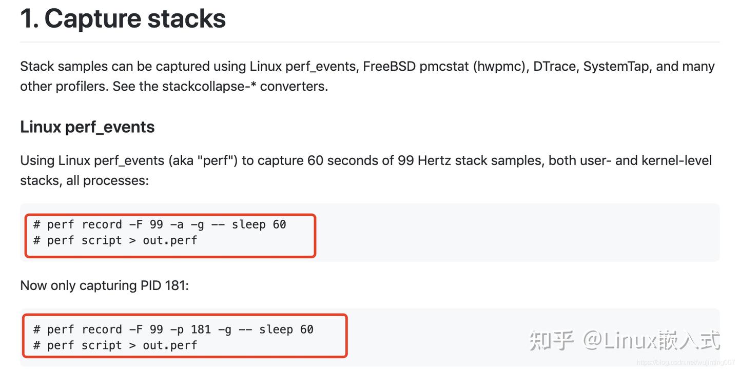Image resolution: width=739 pixels, height=370 pixels.
Task: Click the "Linux perf_events" subheading
Action: pyautogui.click(x=87, y=127)
